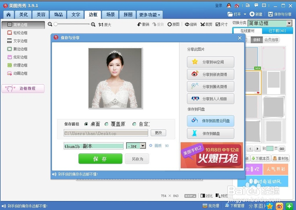Click the 画质 quality setting

159,146
